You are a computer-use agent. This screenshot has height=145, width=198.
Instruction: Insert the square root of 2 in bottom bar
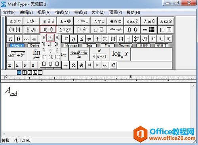pyautogui.click(x=113, y=65)
